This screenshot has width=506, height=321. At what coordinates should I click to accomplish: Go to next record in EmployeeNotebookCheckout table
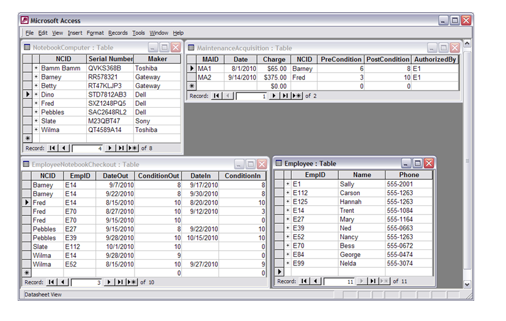pos(109,282)
